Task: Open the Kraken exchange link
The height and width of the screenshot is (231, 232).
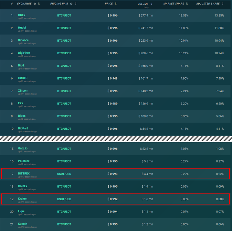Action: [23, 199]
